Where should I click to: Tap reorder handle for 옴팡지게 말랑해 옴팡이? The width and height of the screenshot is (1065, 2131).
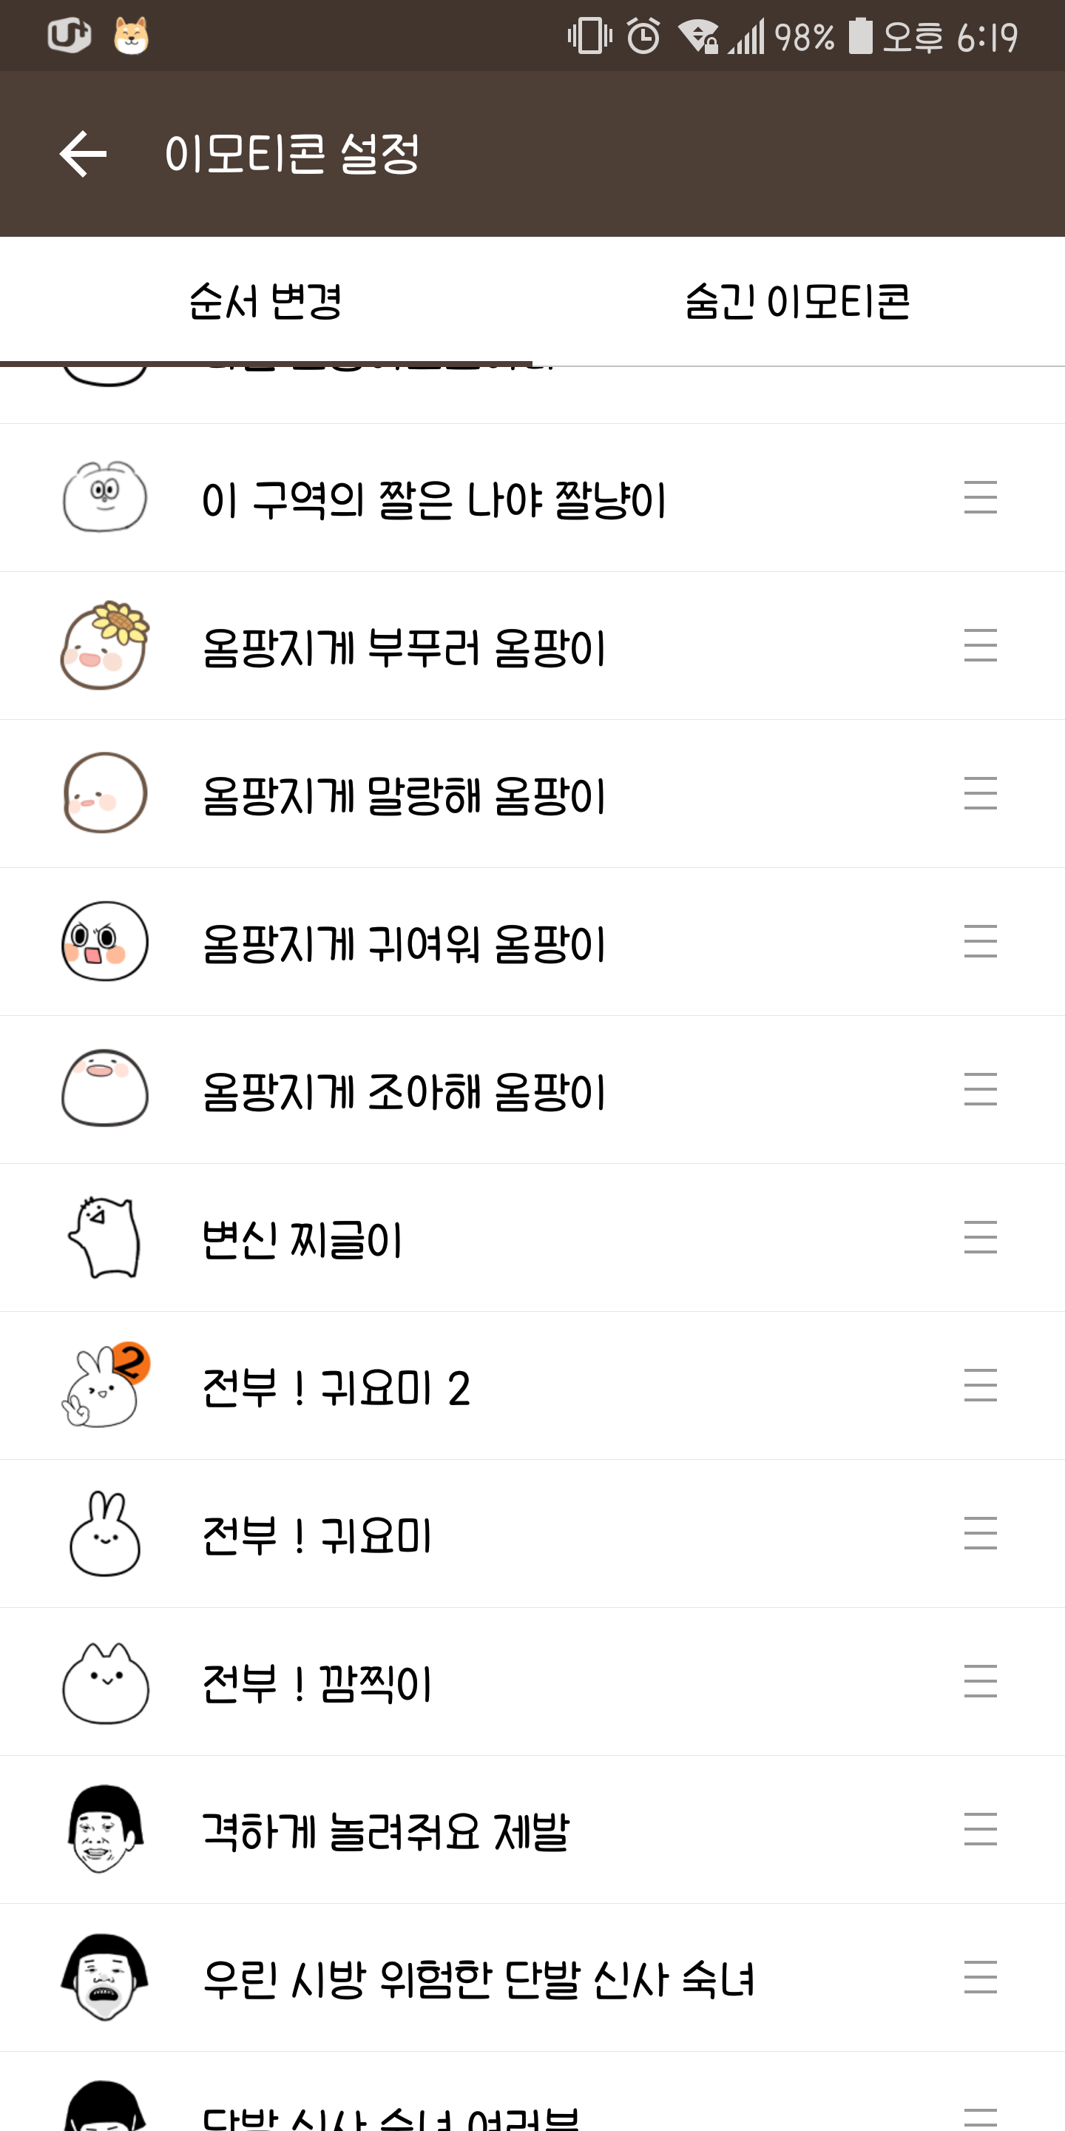[980, 794]
